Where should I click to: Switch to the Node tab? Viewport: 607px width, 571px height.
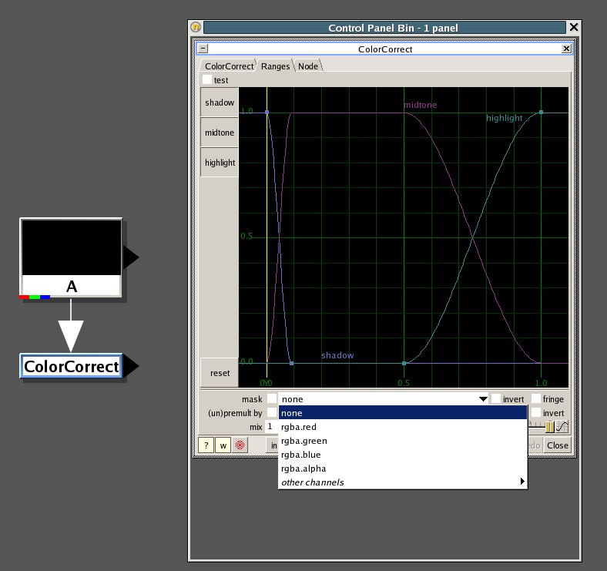click(x=308, y=66)
